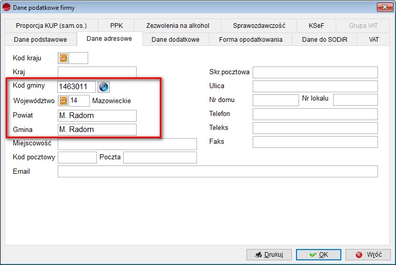Click the Email text field
The image size is (396, 265).
218,171
